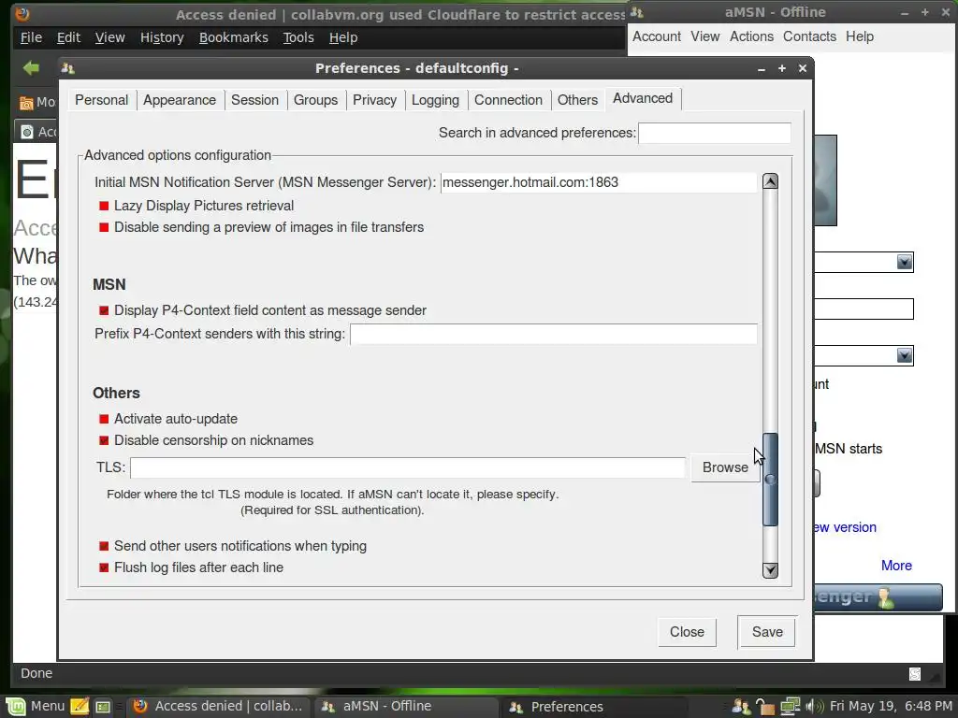Viewport: 958px width, 718px height.
Task: Click the scrollbar up arrow in preferences
Action: pyautogui.click(x=771, y=181)
